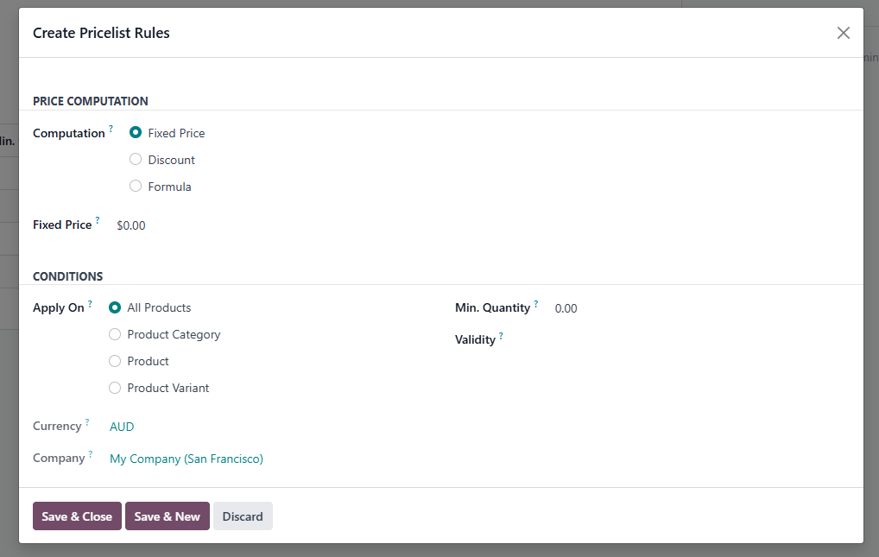The width and height of the screenshot is (879, 557).
Task: Click the Save & Close button
Action: [77, 516]
